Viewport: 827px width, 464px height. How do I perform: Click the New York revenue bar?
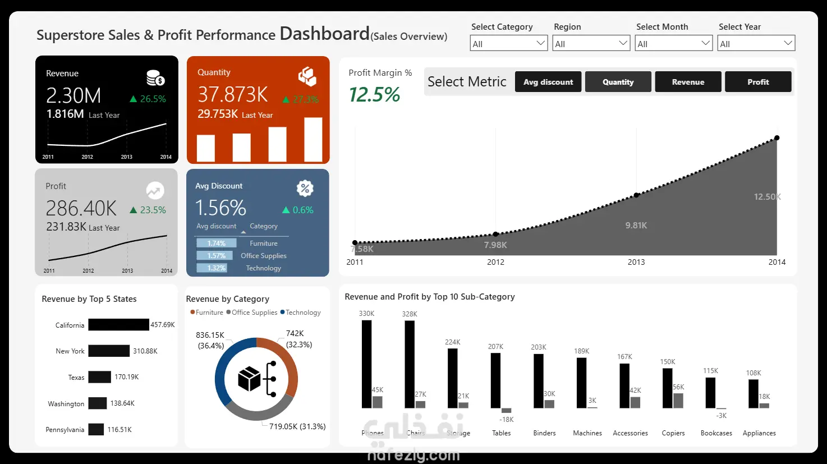(109, 351)
